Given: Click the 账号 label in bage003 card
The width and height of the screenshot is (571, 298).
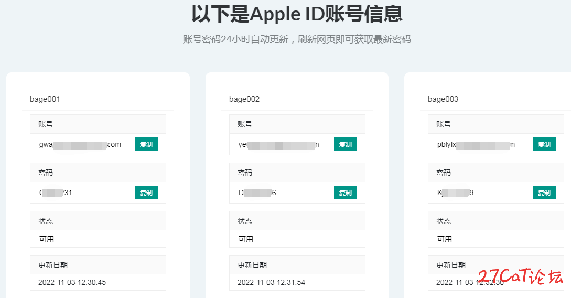Looking at the screenshot, I should click(x=444, y=124).
